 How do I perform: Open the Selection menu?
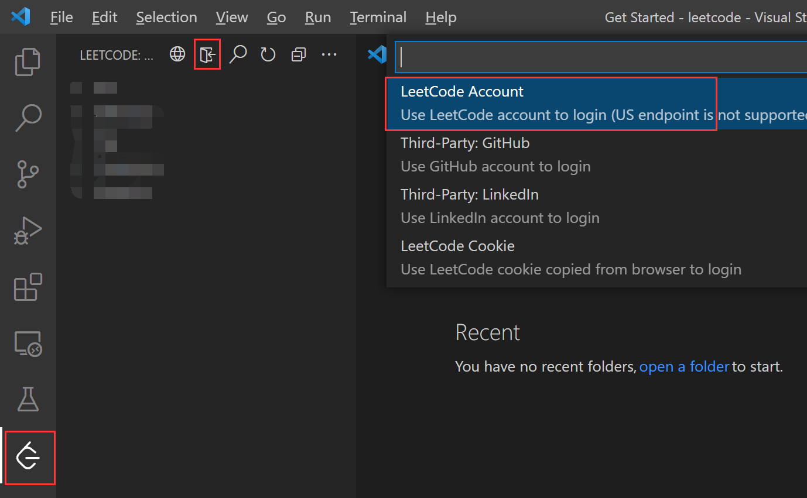[167, 18]
